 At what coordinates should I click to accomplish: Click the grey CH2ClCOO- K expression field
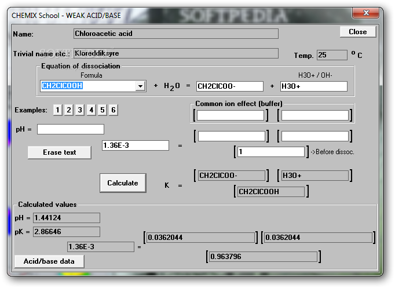click(x=232, y=176)
